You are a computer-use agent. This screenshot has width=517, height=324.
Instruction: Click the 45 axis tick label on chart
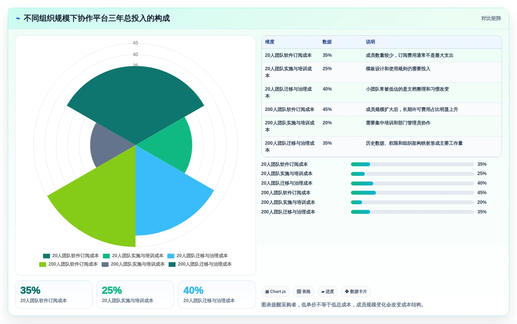135,43
